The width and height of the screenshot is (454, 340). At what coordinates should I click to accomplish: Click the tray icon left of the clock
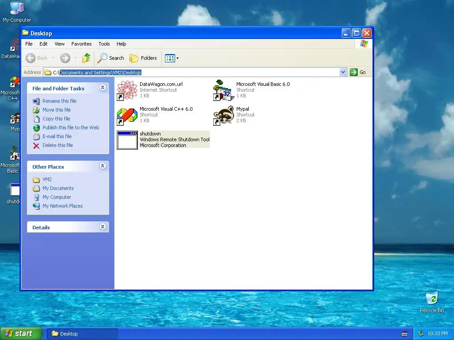[x=421, y=334]
